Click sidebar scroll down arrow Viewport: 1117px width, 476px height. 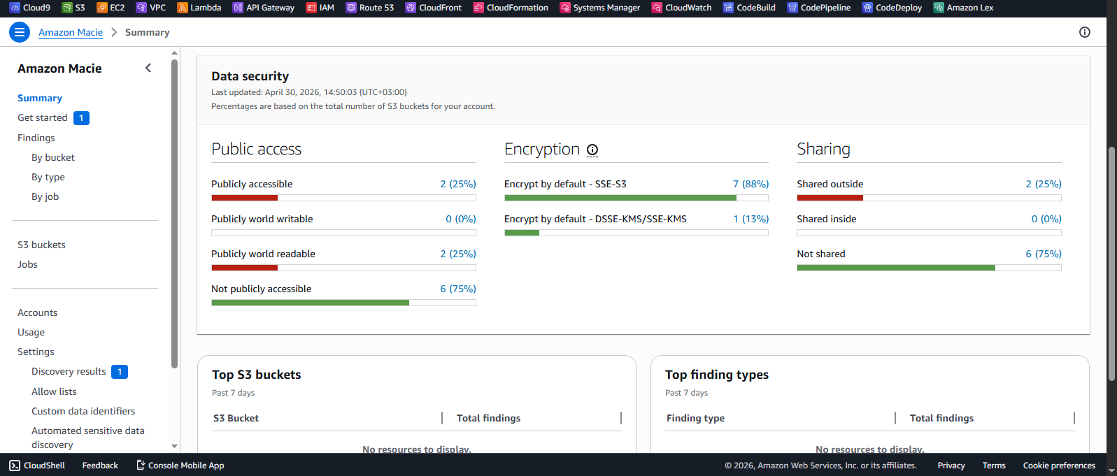click(x=174, y=446)
